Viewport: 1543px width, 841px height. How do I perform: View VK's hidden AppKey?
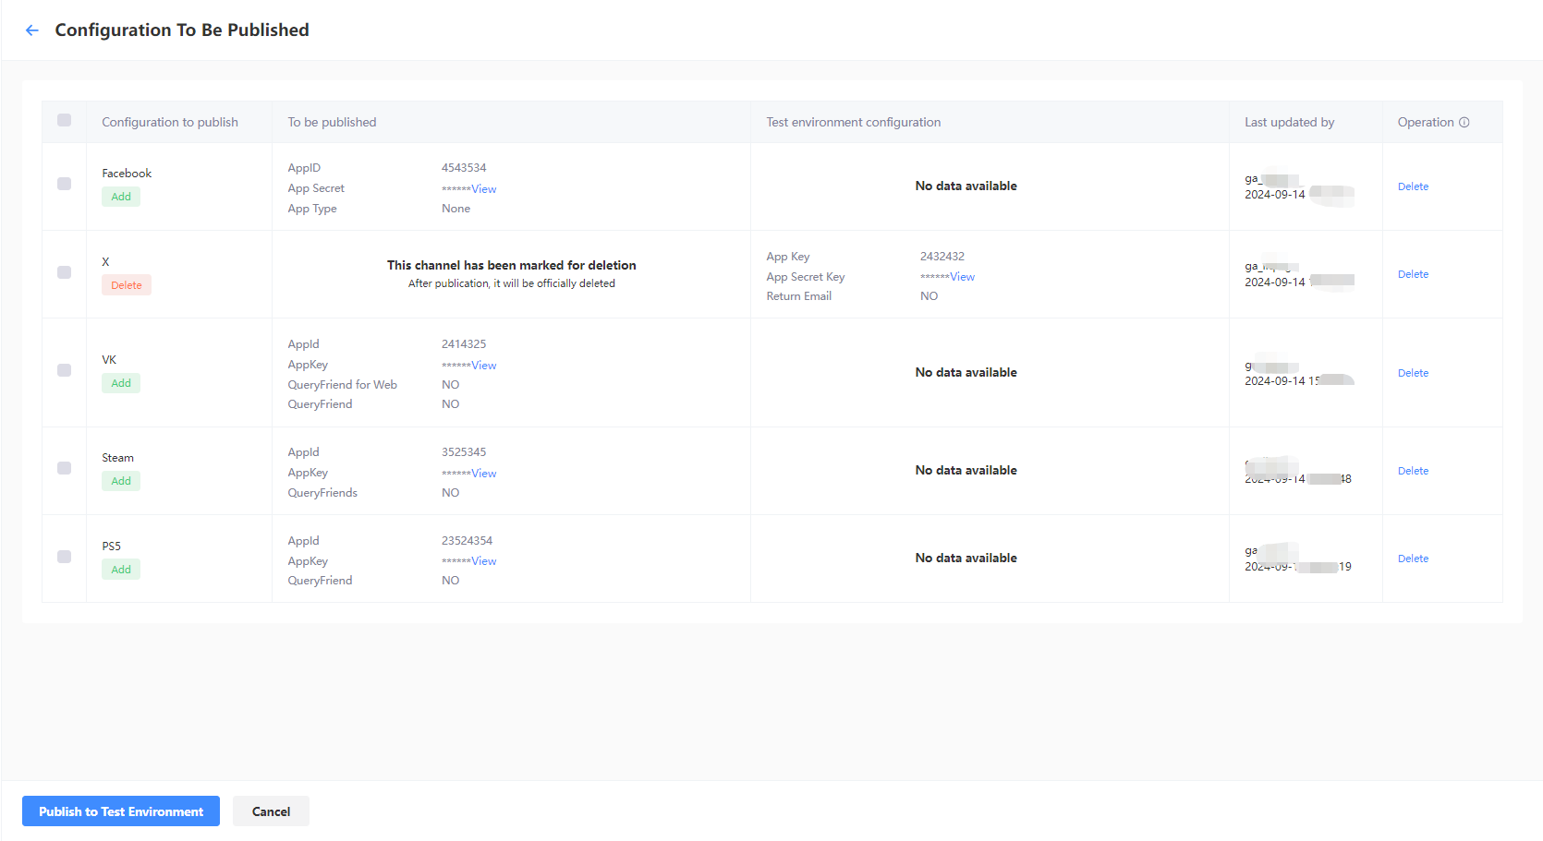[484, 365]
